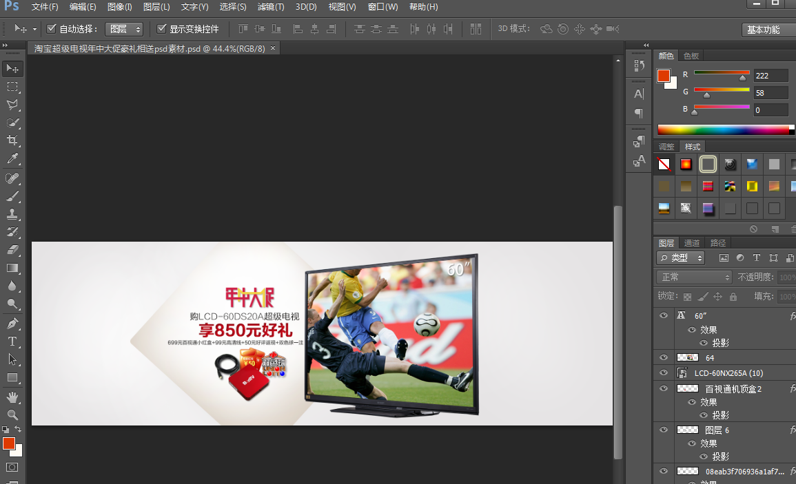Screen dimensions: 796x484
Task: Apply the default no-style swatch
Action: (x=664, y=164)
